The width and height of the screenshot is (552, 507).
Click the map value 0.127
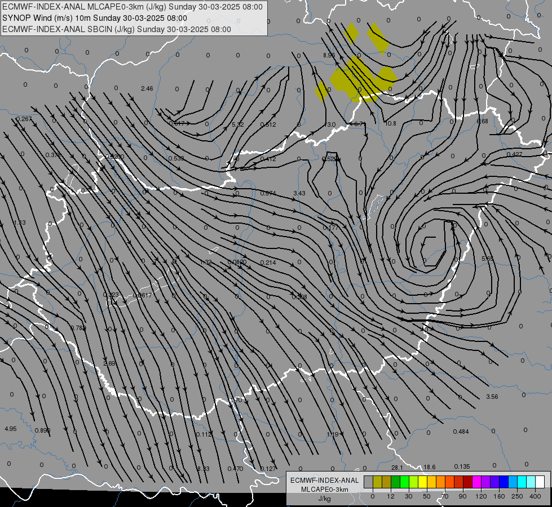268,469
